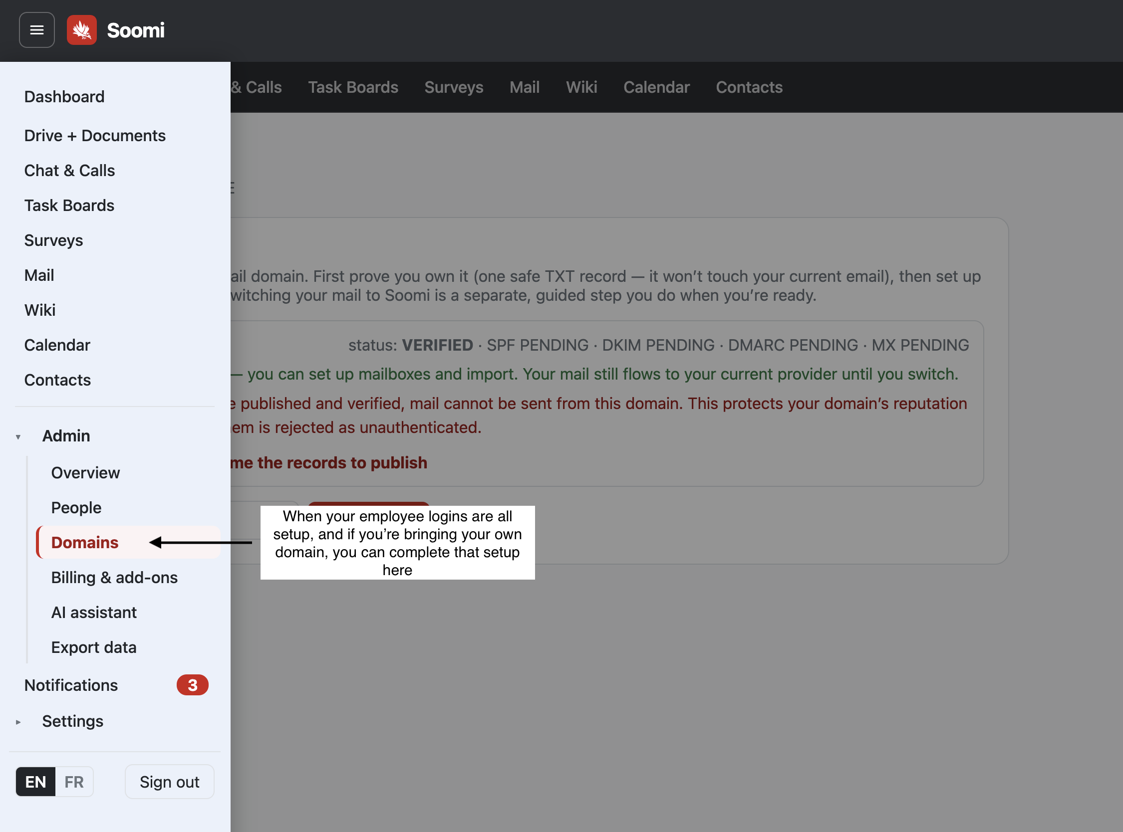Open Mail in the sidebar
Image resolution: width=1123 pixels, height=832 pixels.
(39, 275)
